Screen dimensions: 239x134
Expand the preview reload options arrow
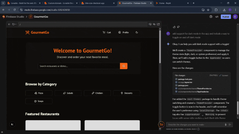click(x=16, y=24)
